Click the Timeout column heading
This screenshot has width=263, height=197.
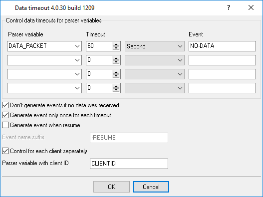(x=95, y=34)
